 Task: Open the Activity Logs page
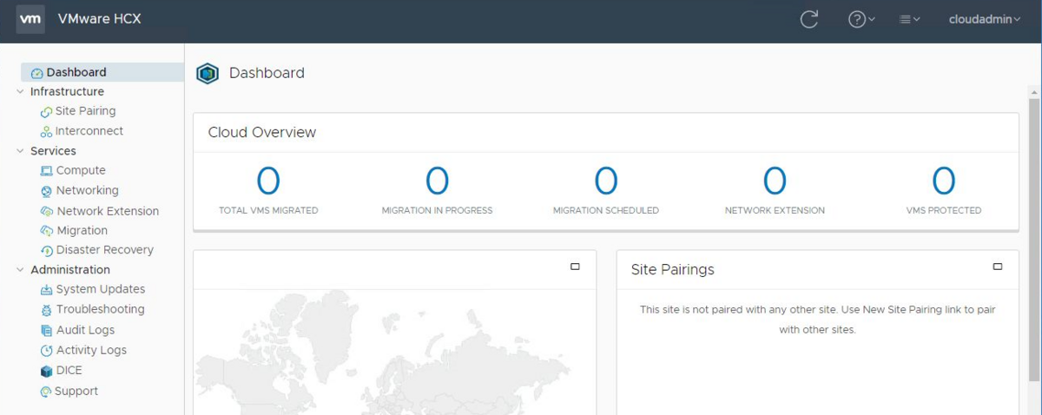(91, 350)
